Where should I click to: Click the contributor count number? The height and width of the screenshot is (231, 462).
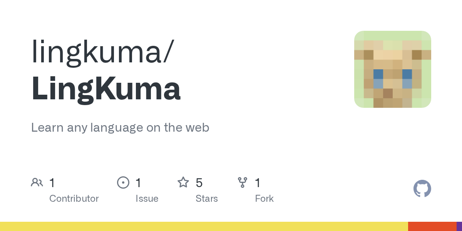tap(52, 182)
